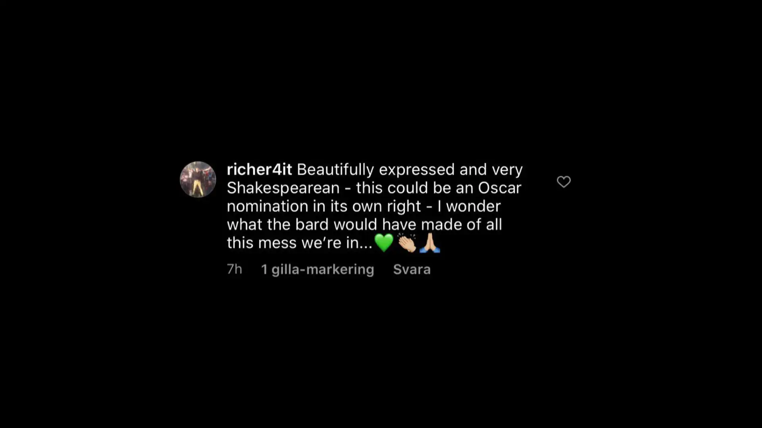The image size is (762, 428).
Task: Click the 7h timestamp
Action: [x=235, y=269]
